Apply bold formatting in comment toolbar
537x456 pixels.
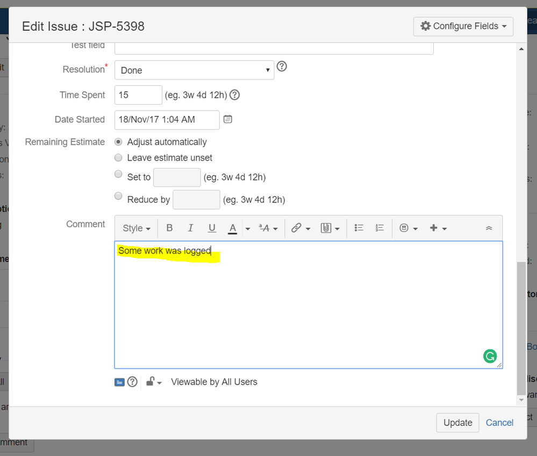coord(169,228)
